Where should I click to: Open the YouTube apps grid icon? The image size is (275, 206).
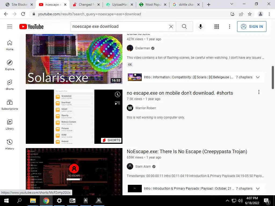point(217,27)
